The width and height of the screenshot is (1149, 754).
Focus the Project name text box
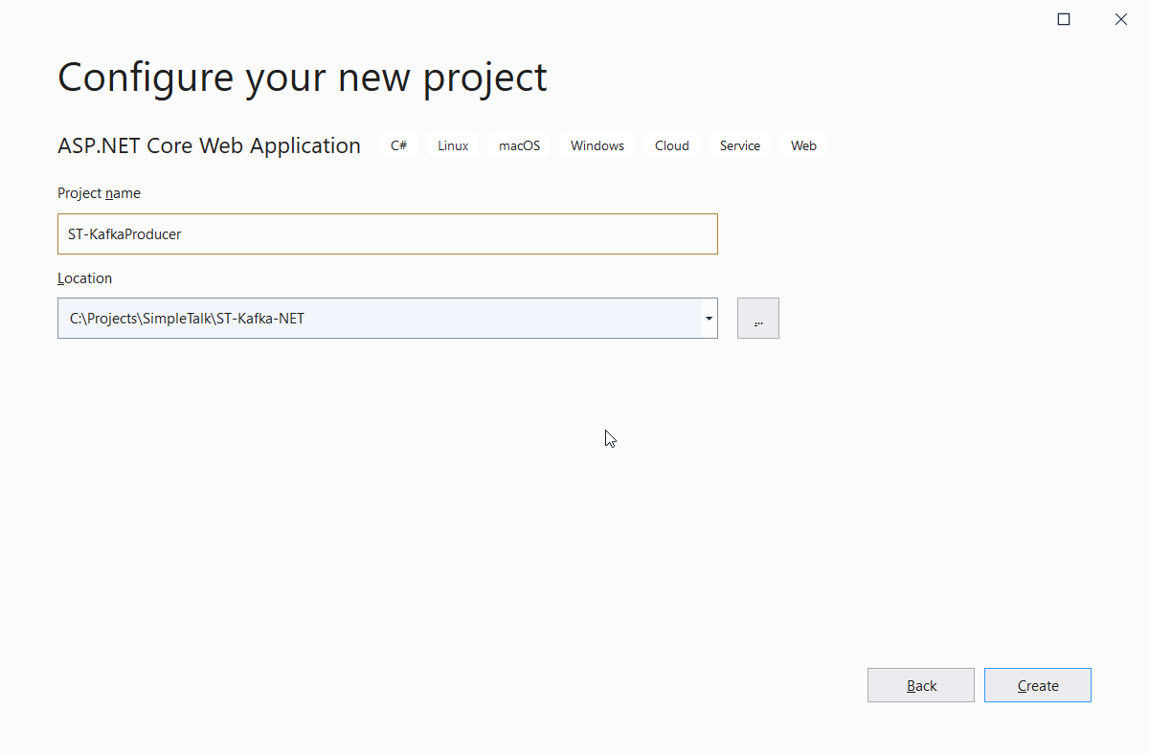click(x=387, y=233)
